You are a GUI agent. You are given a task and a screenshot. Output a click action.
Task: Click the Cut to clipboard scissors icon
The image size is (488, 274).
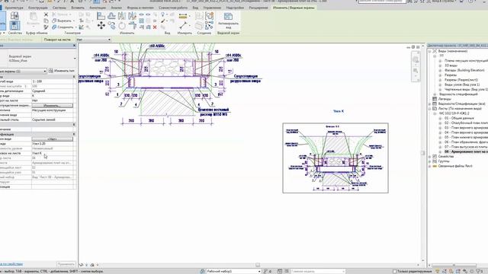(46, 14)
